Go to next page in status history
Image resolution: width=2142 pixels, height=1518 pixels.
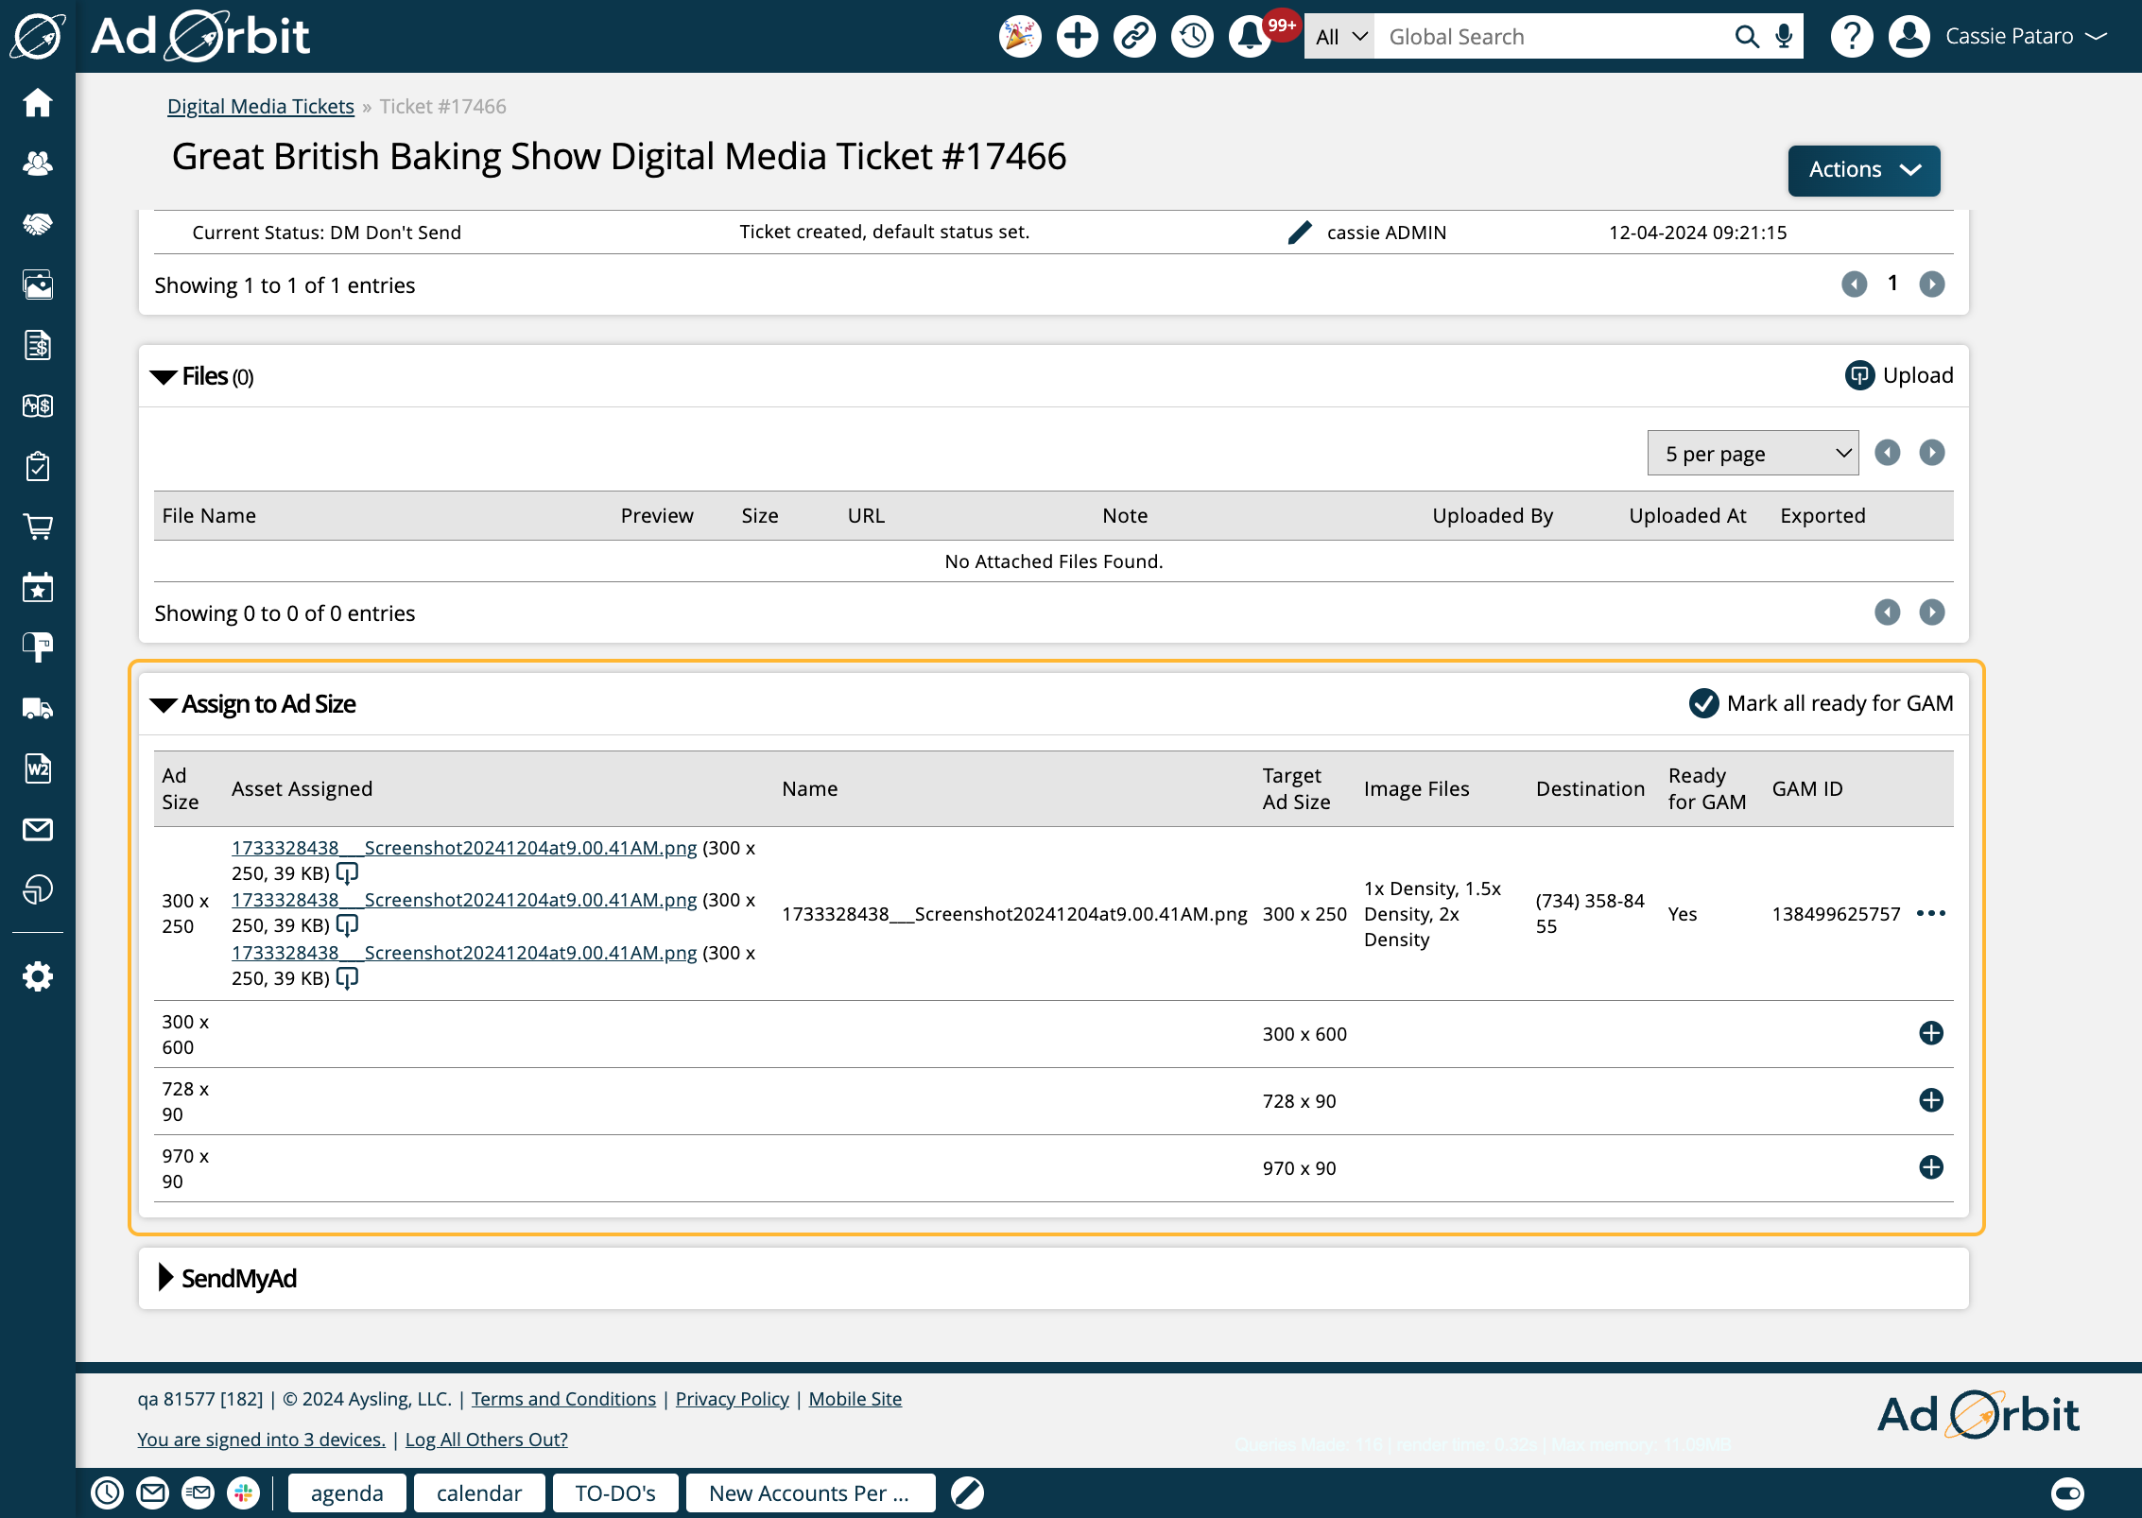1932,284
